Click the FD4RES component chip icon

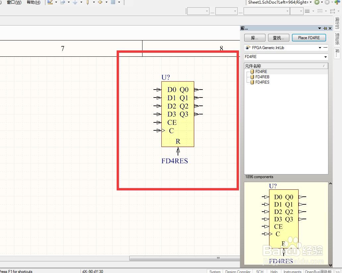(x=252, y=82)
